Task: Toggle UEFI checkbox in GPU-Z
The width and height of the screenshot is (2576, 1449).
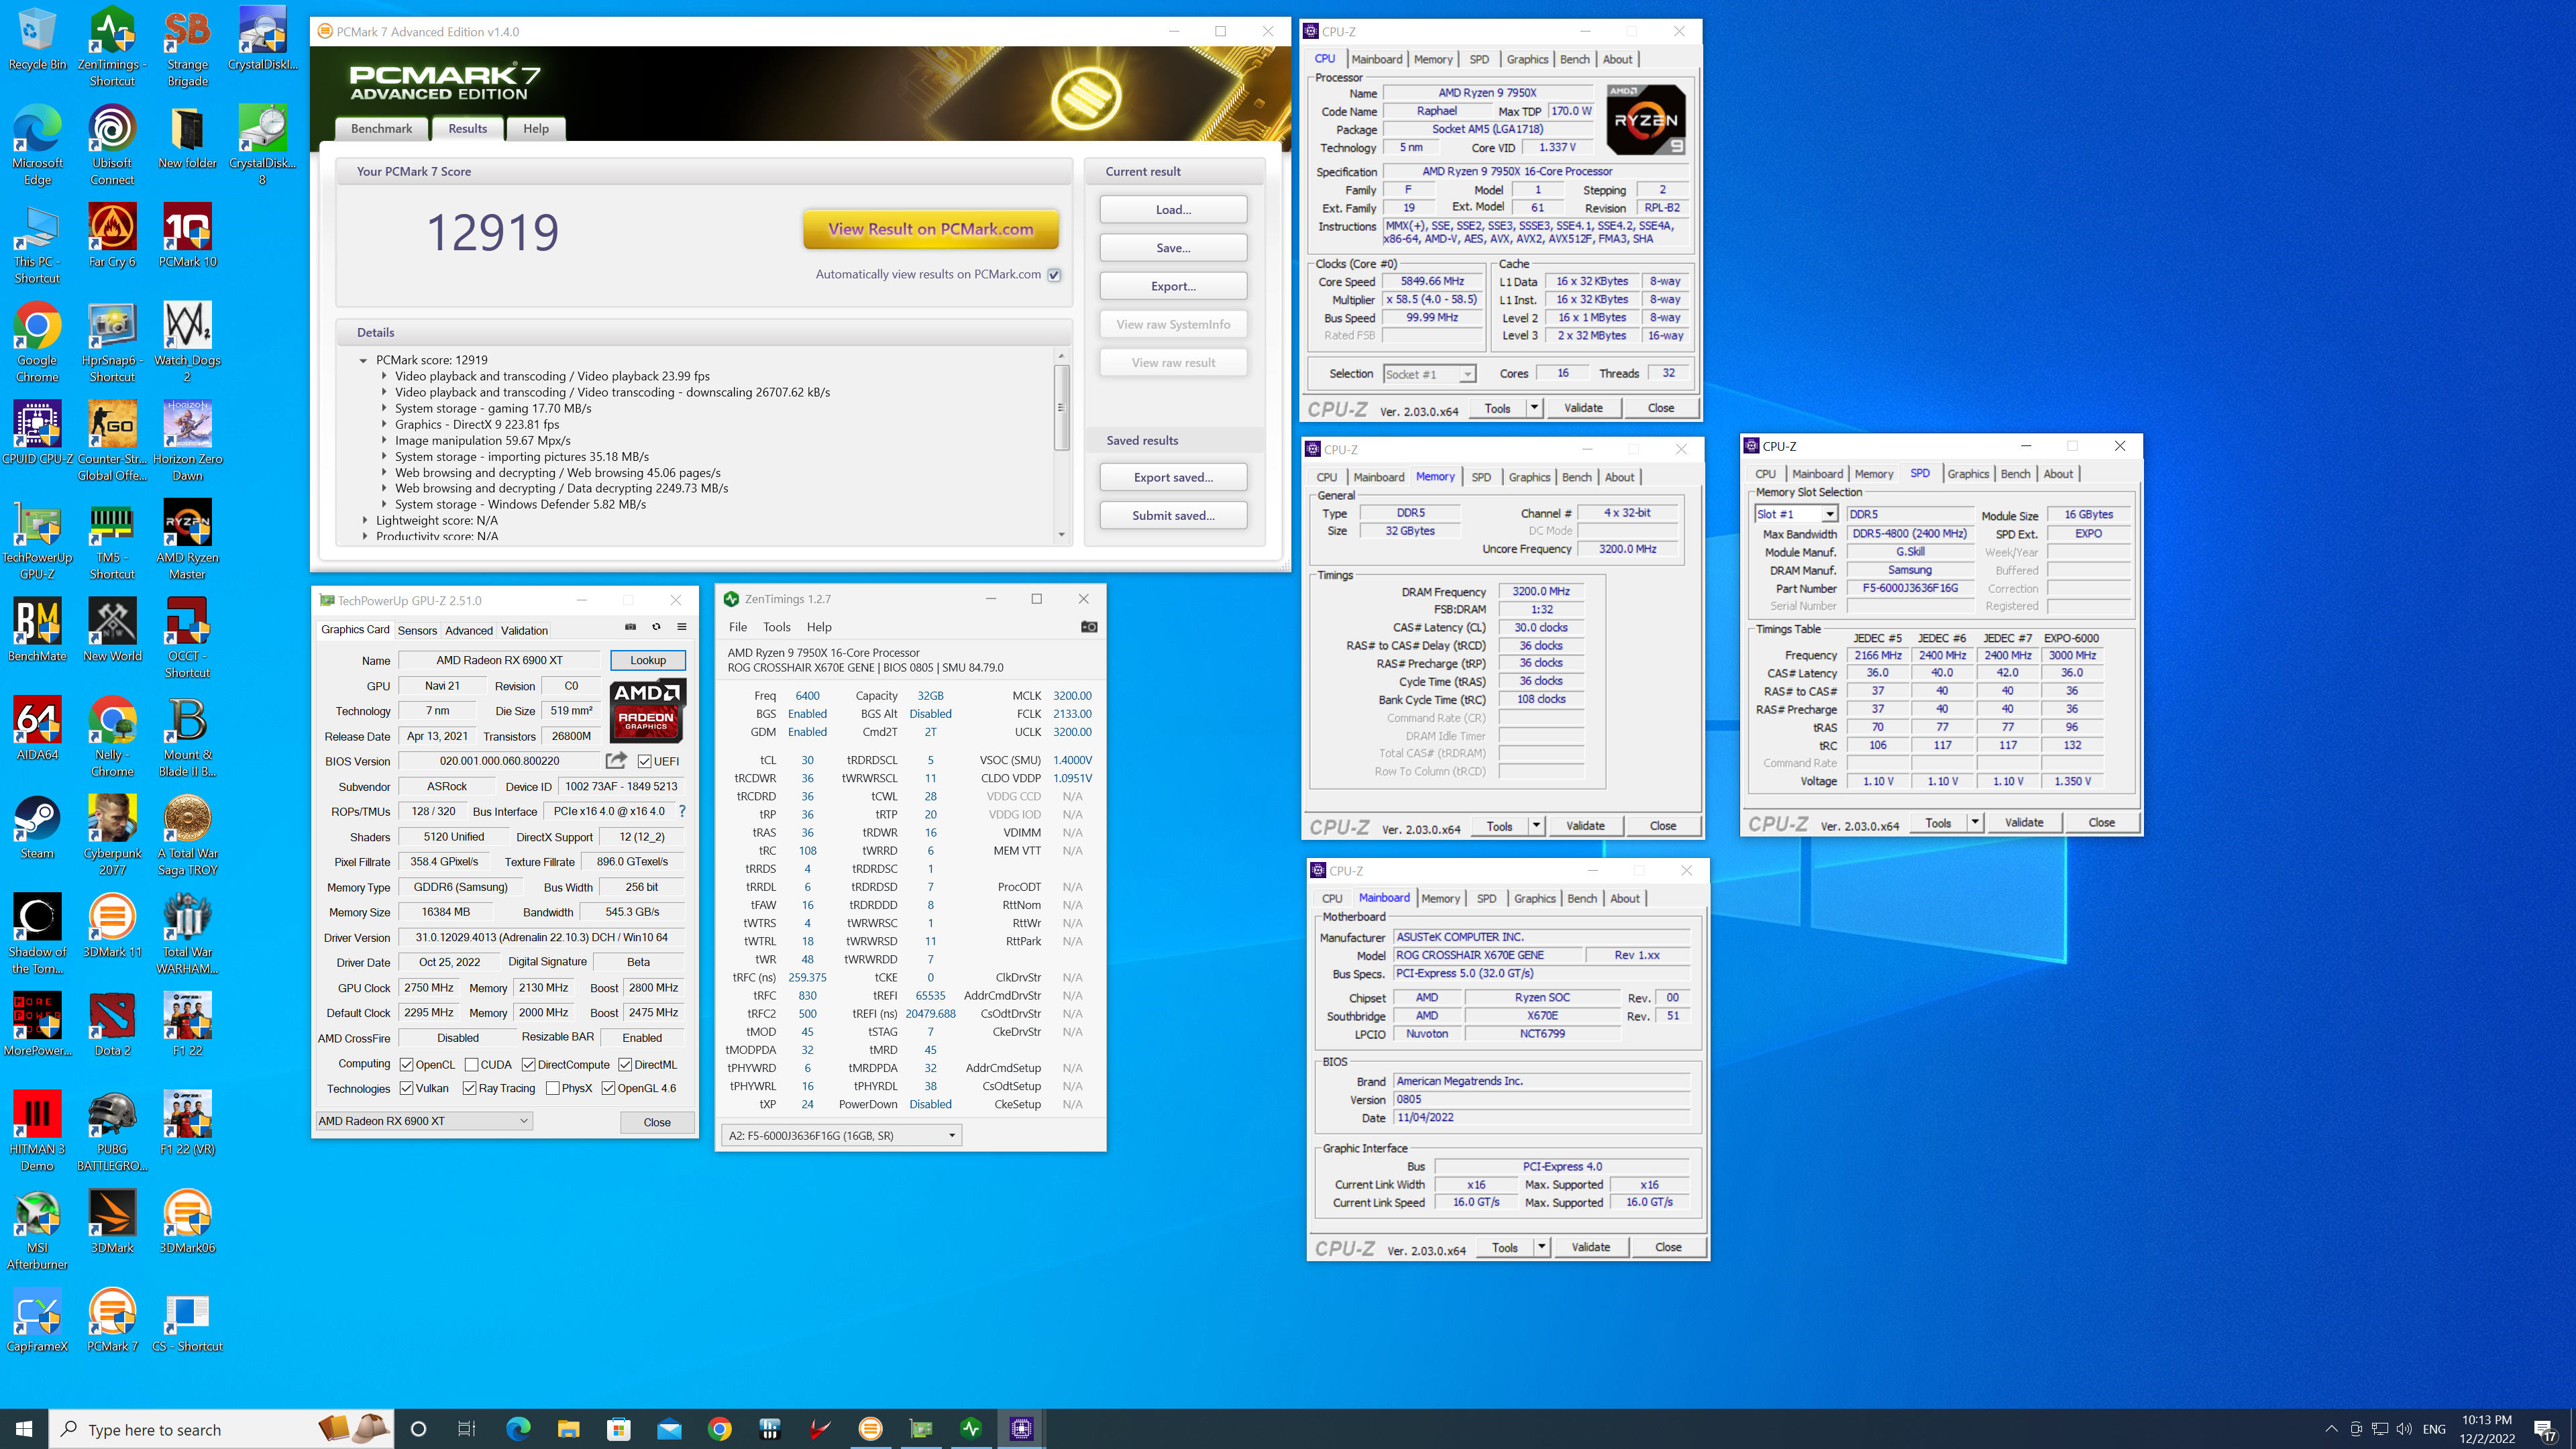Action: [x=644, y=762]
